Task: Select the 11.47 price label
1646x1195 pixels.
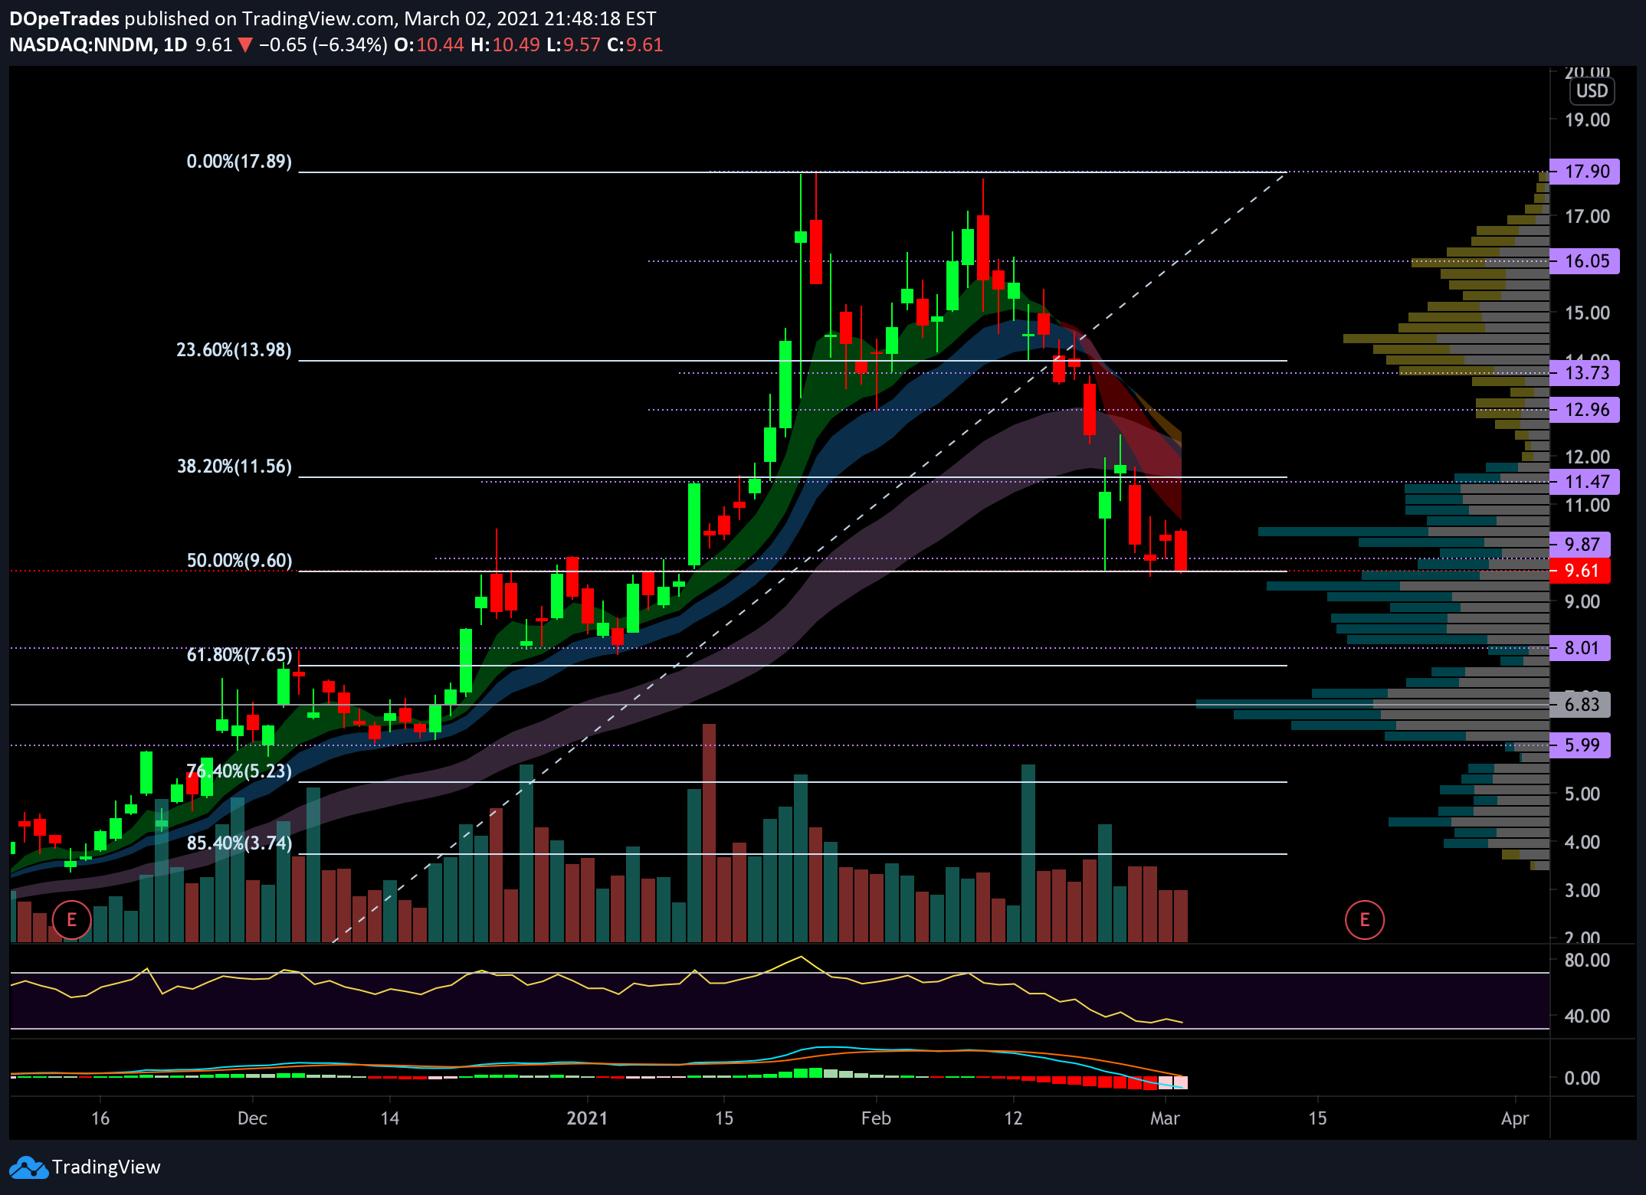Action: (x=1585, y=482)
